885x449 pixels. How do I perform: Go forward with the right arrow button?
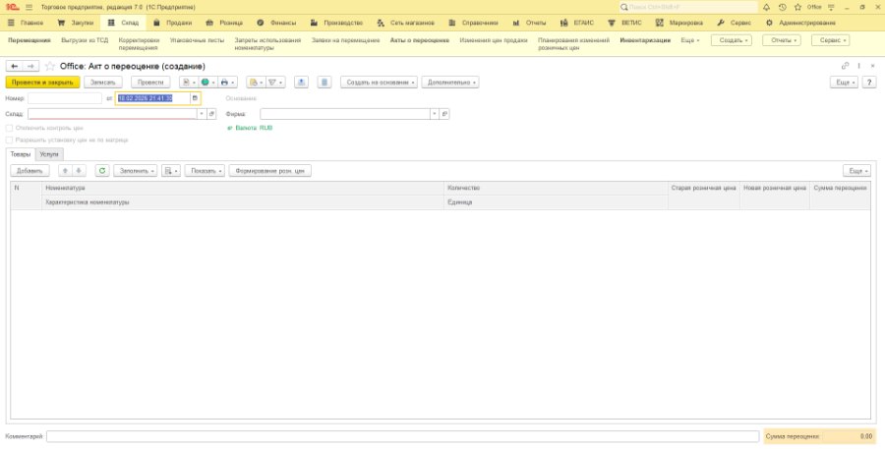pyautogui.click(x=30, y=67)
